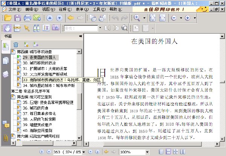Select bookmark 第四编 城市寻求地盘
Screen dimensions: 226x156
(34, 52)
